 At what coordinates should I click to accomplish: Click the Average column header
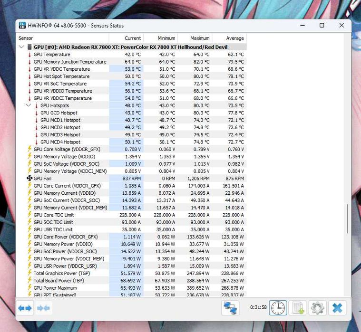pos(229,38)
